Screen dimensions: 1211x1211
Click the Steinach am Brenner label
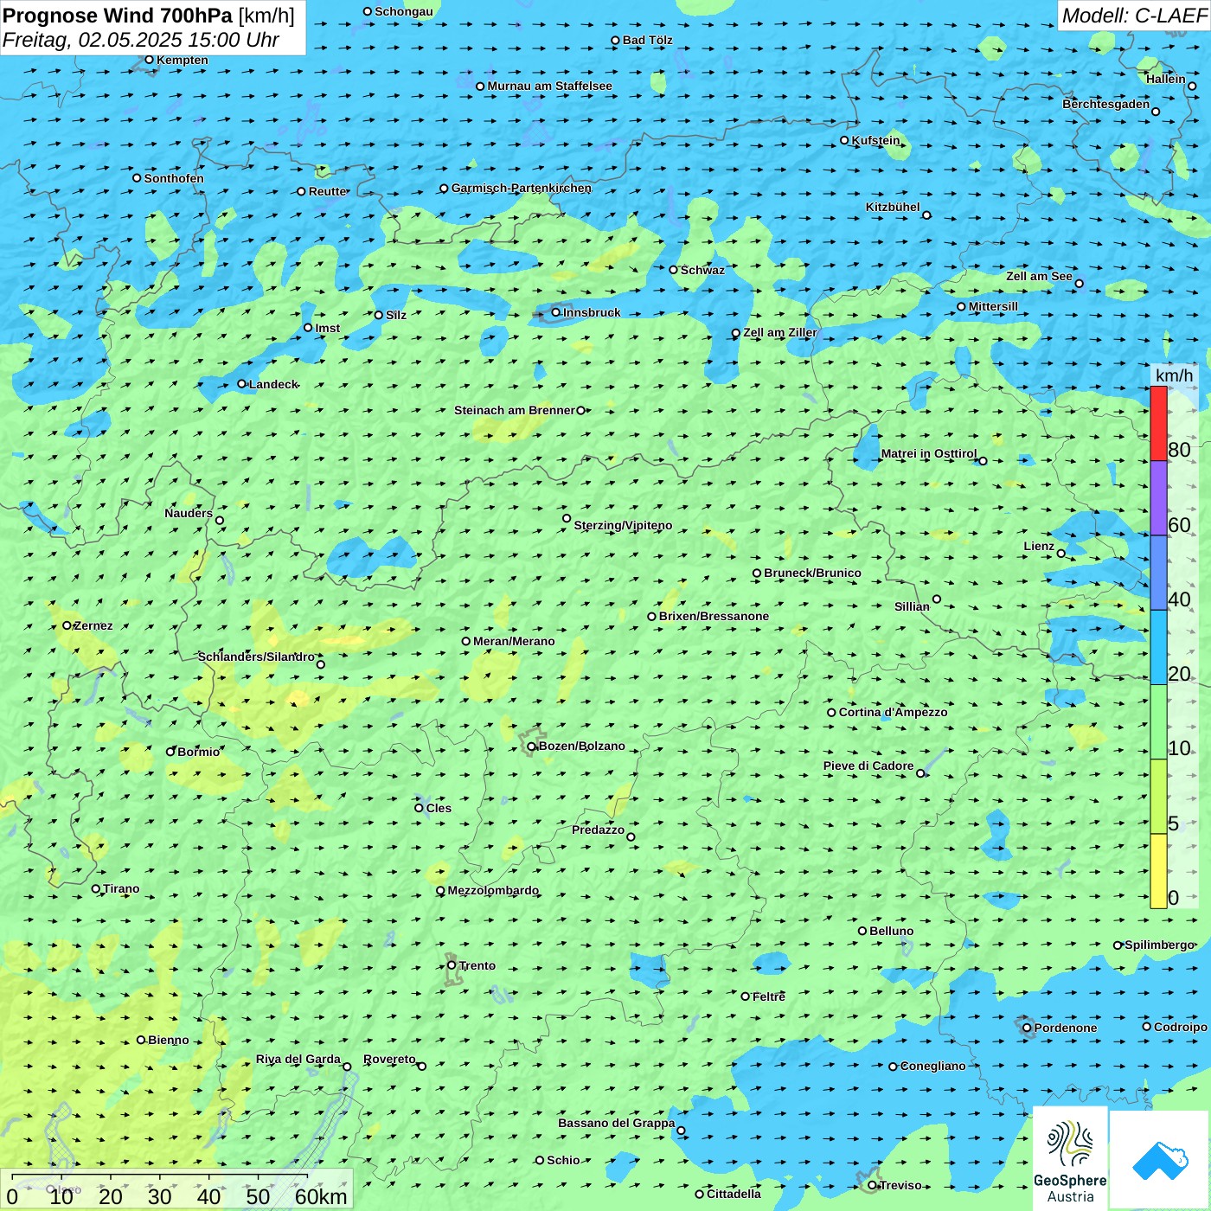pyautogui.click(x=515, y=410)
